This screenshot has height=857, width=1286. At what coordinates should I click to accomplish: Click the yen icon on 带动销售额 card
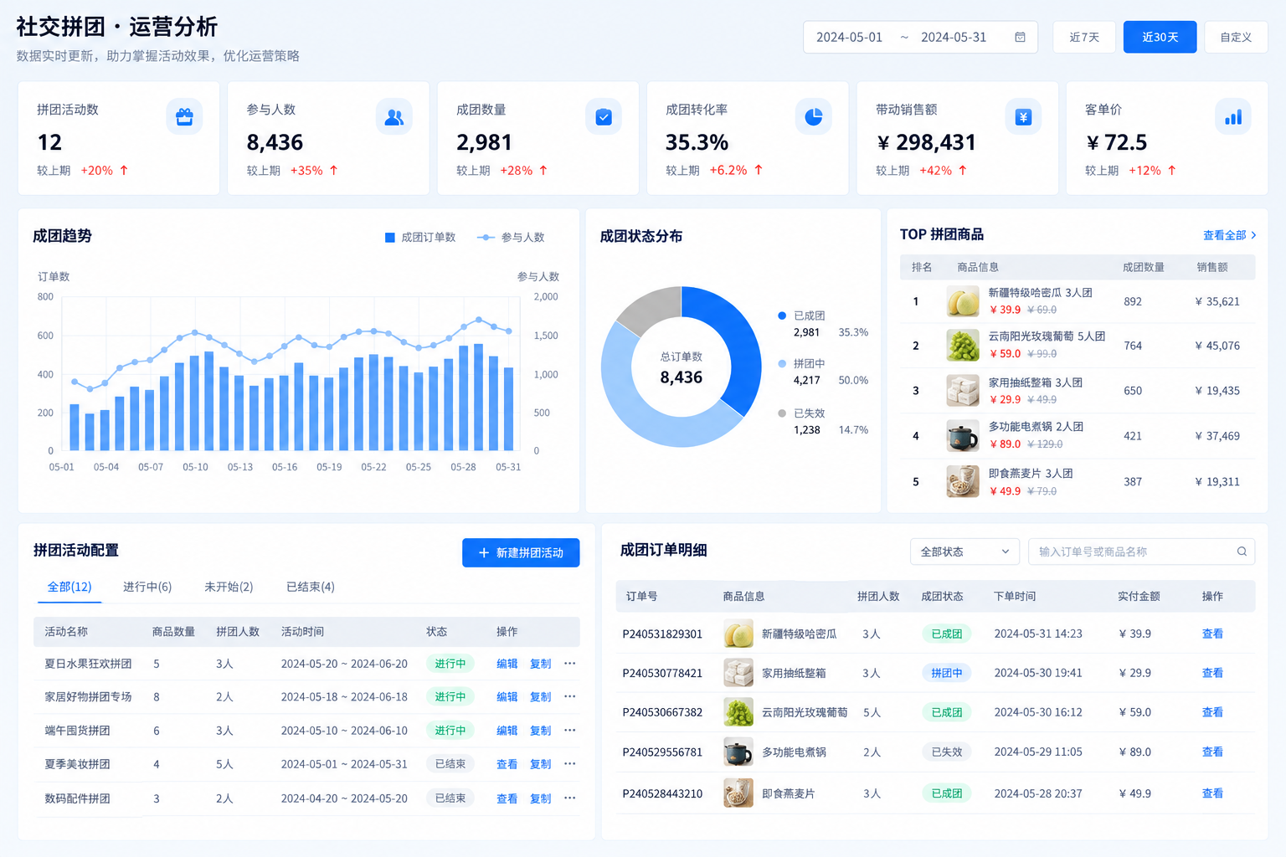(1023, 117)
